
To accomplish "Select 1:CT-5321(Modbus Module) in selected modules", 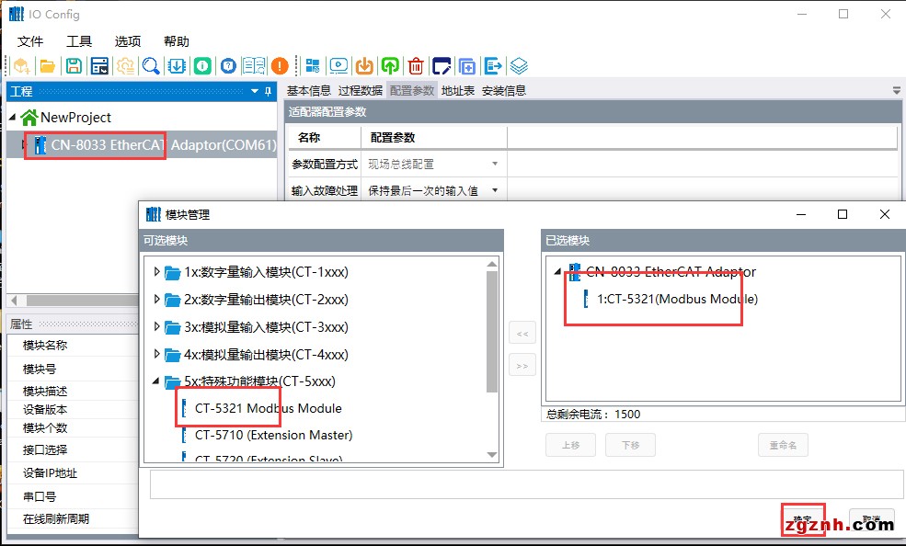I will tap(677, 299).
